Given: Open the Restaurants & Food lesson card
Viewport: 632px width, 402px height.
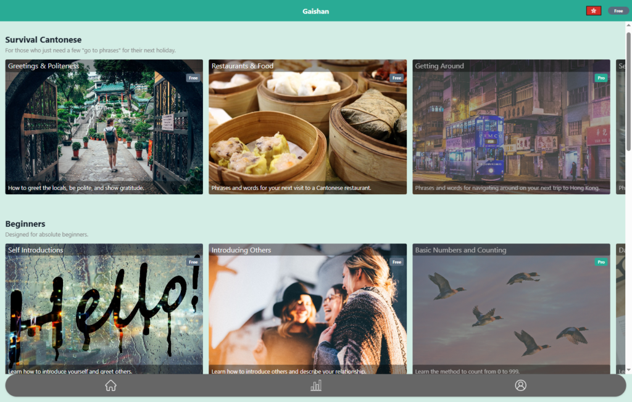Looking at the screenshot, I should click(x=307, y=127).
